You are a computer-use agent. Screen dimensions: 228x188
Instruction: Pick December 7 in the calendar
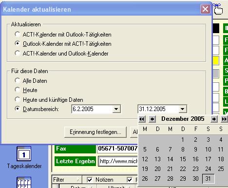[x=170, y=150]
